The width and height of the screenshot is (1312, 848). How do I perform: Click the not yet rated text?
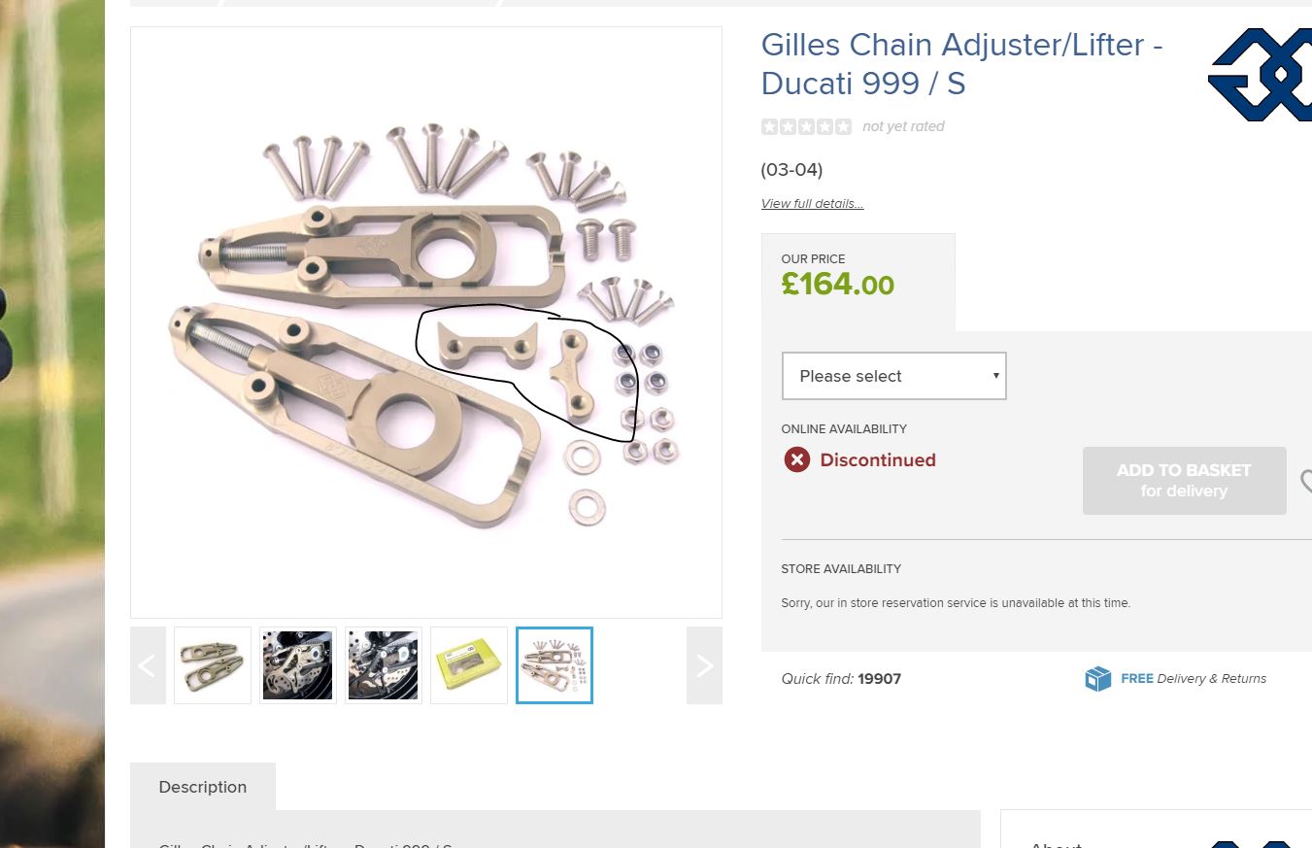click(x=903, y=126)
